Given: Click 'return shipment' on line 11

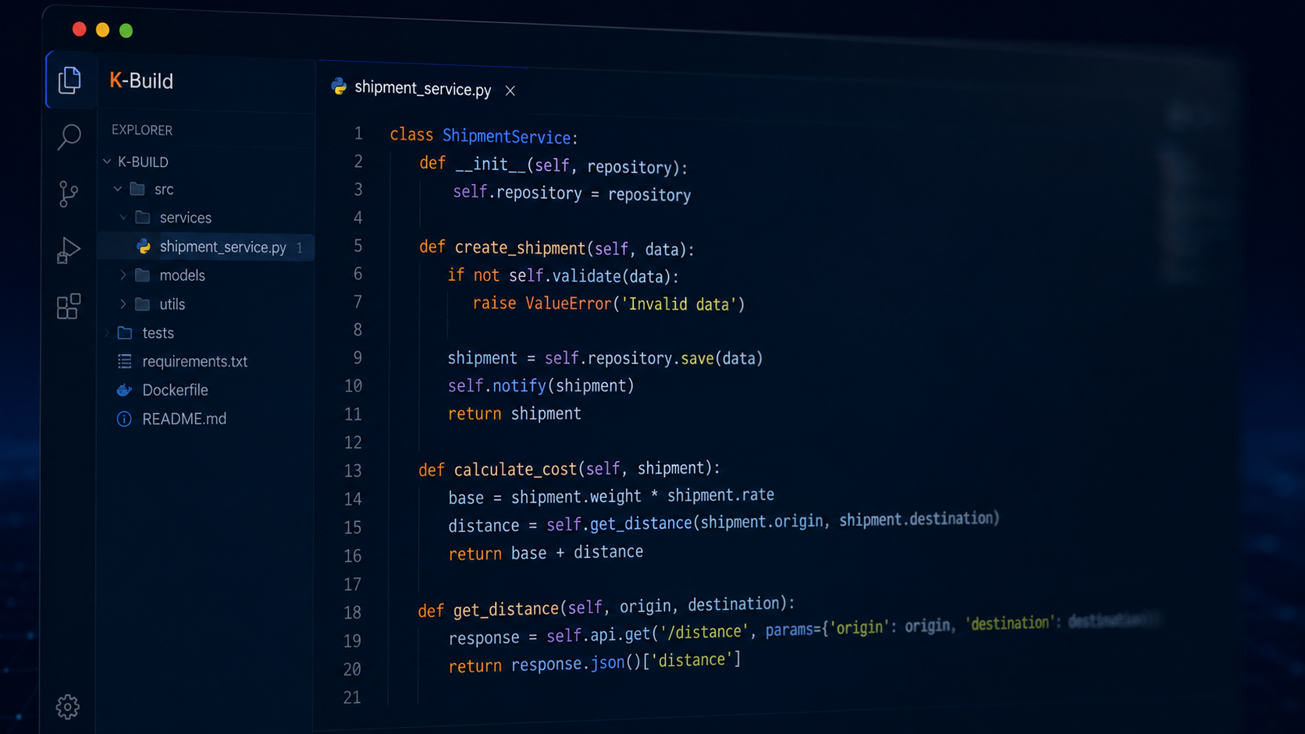Looking at the screenshot, I should 514,414.
